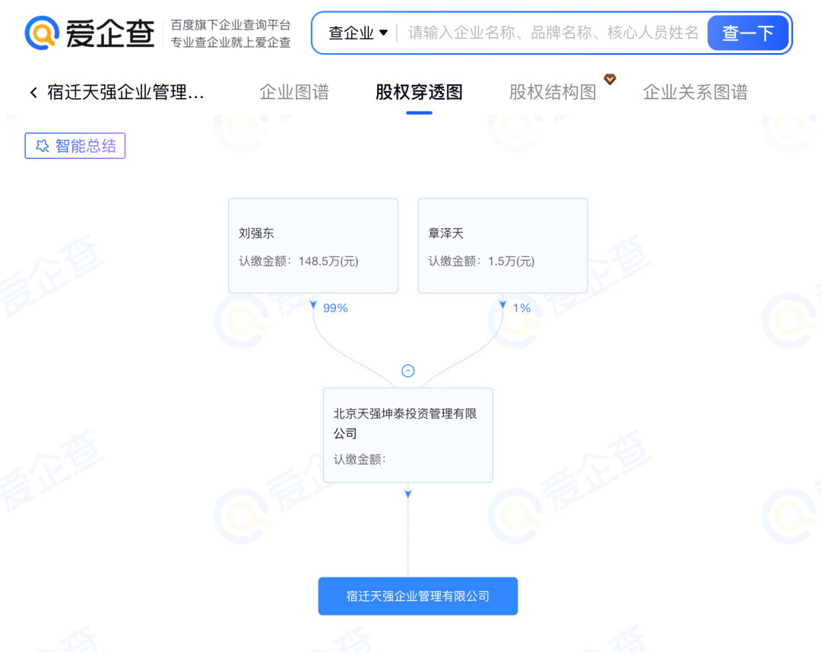Open the 股权结构图 tab
This screenshot has height=652, width=821.
click(553, 93)
